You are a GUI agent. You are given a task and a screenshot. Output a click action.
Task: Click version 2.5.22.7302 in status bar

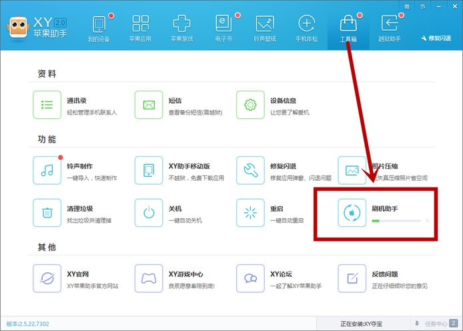pyautogui.click(x=27, y=324)
